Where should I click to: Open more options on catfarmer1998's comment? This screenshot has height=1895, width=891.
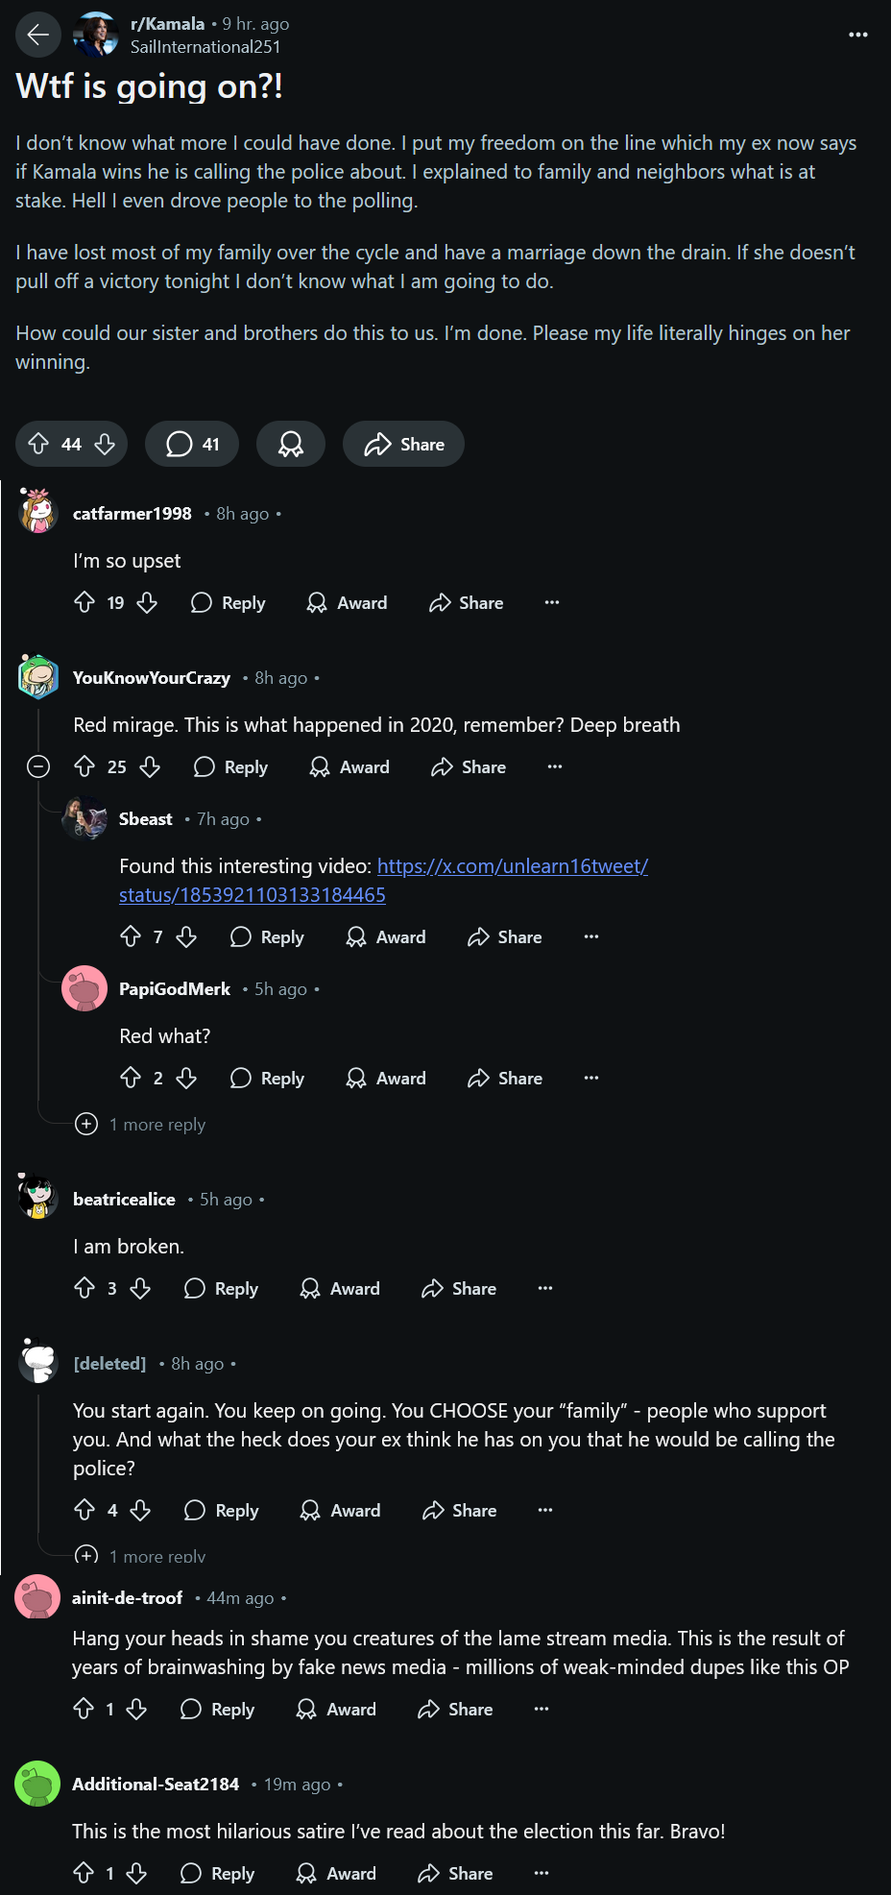551,602
